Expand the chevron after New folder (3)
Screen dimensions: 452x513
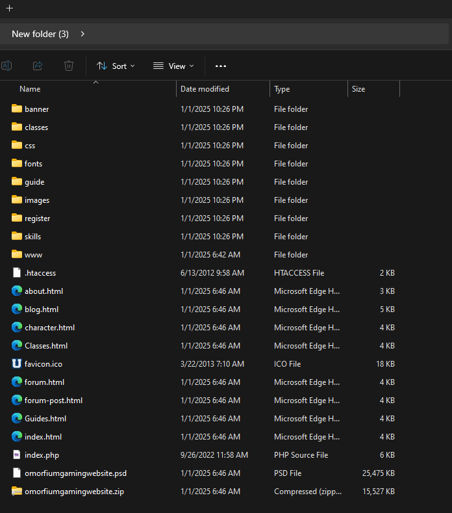[82, 34]
